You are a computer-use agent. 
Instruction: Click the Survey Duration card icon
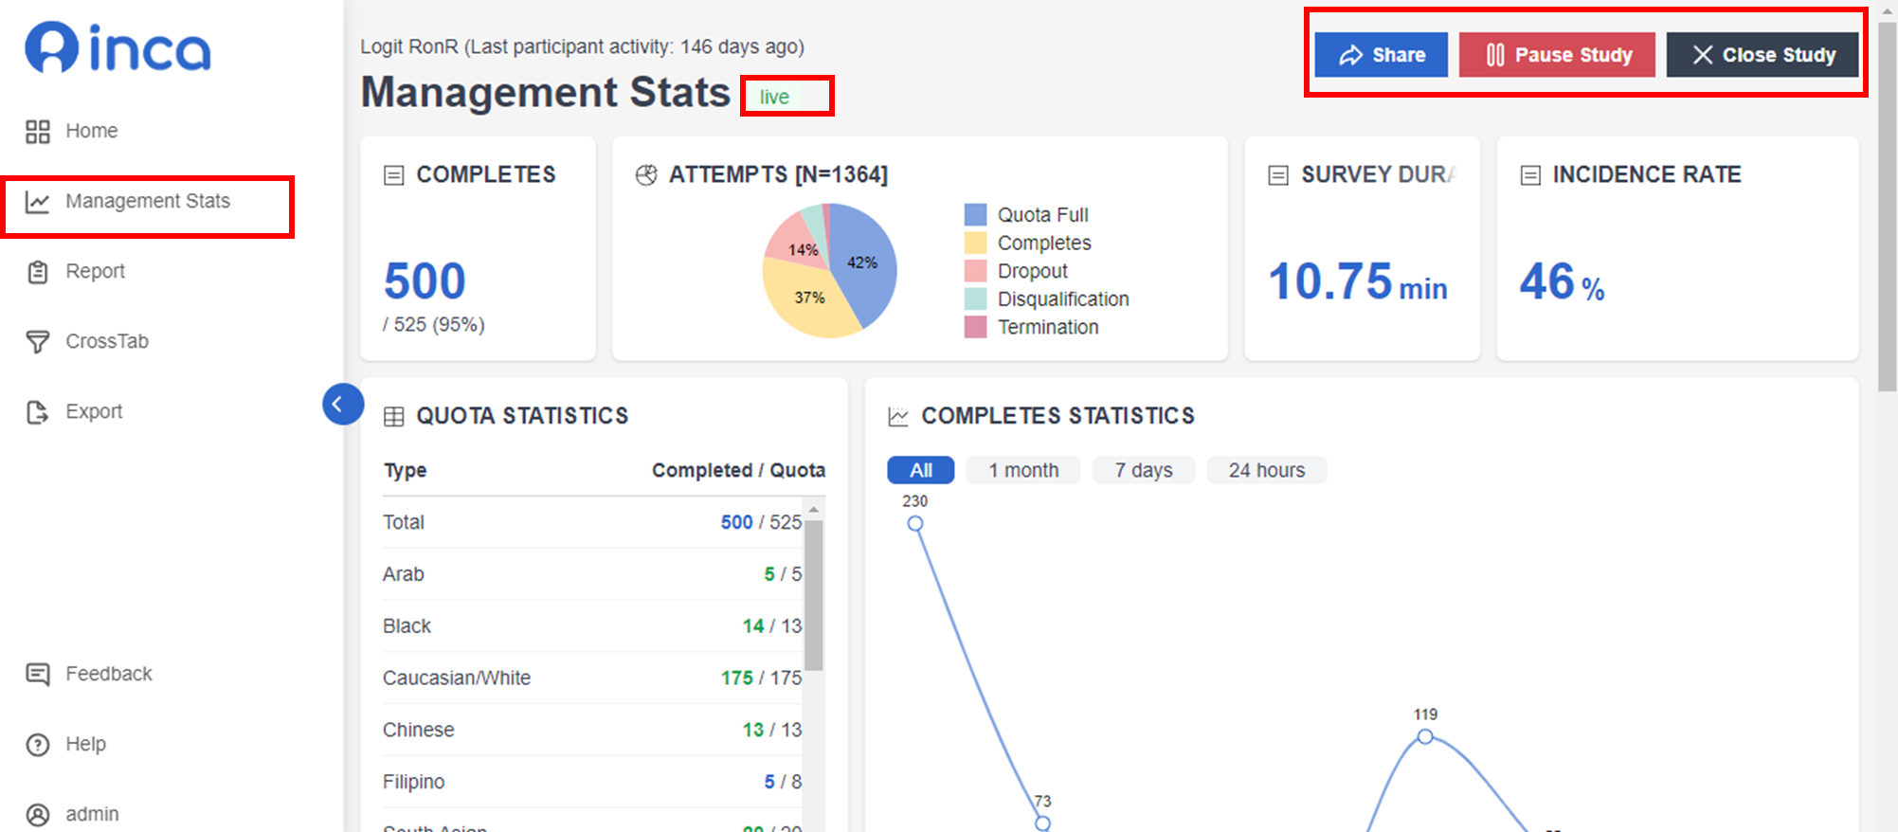(1278, 175)
